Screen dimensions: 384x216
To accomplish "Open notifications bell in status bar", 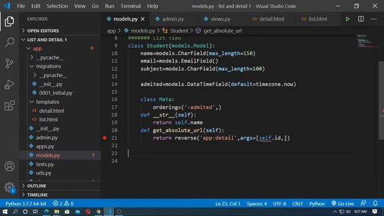I will 375,203.
